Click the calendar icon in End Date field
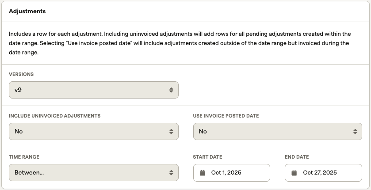 tap(294, 173)
